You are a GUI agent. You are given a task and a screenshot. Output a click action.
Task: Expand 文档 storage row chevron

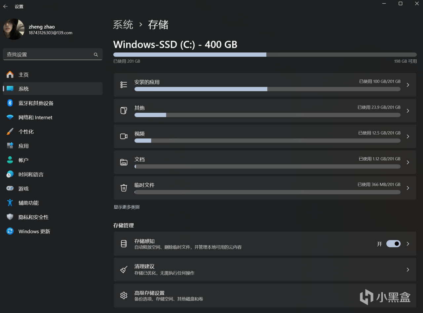click(x=408, y=162)
